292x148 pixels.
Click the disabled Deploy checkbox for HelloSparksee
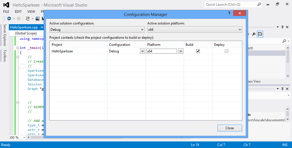(226, 51)
